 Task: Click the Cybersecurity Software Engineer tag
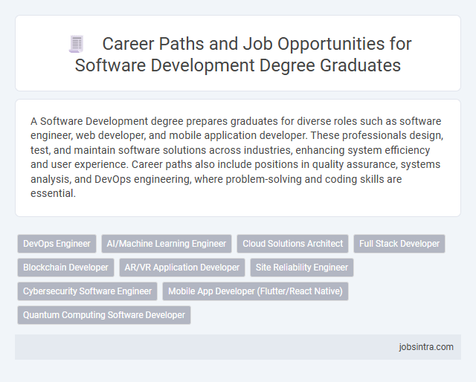(87, 291)
